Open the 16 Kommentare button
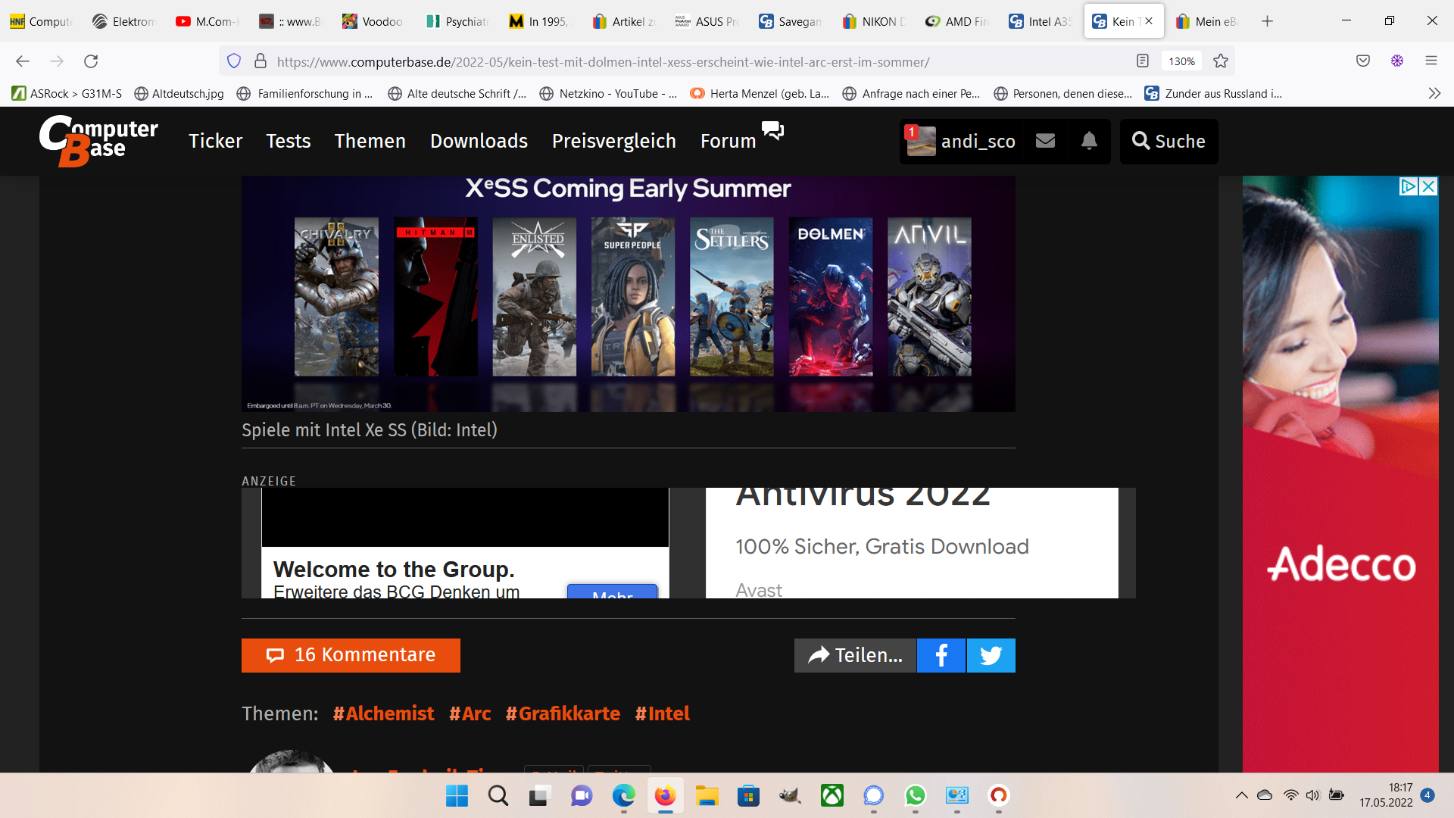Screen dimensions: 1454x818 351,655
